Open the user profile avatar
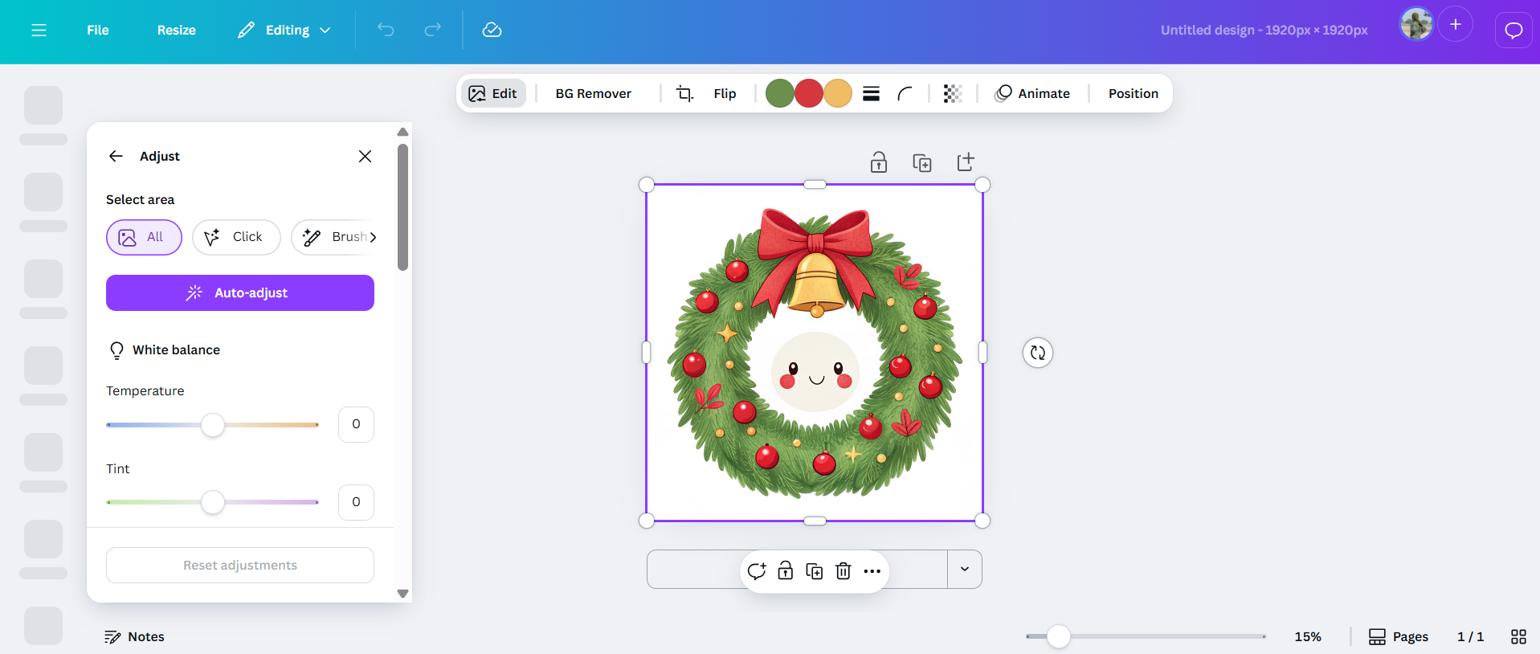The height and width of the screenshot is (654, 1540). (1416, 24)
